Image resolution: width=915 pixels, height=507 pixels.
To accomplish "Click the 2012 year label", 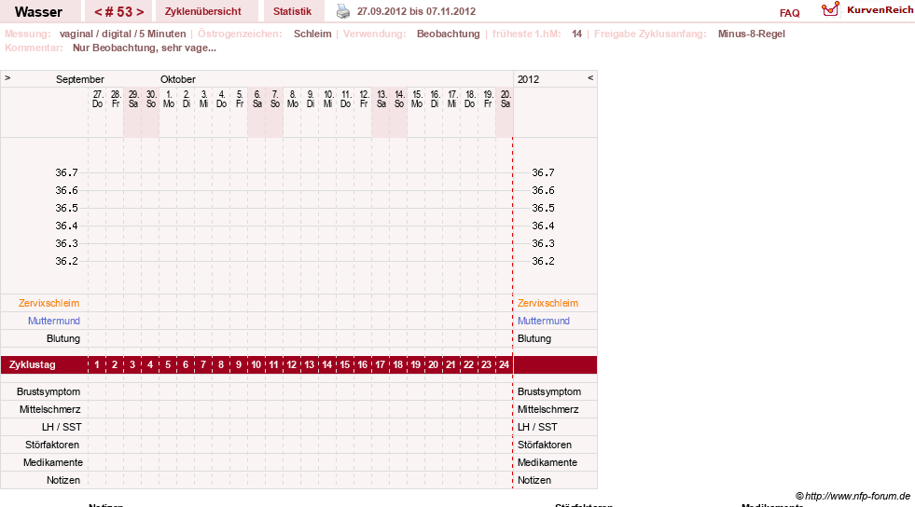I will (528, 79).
